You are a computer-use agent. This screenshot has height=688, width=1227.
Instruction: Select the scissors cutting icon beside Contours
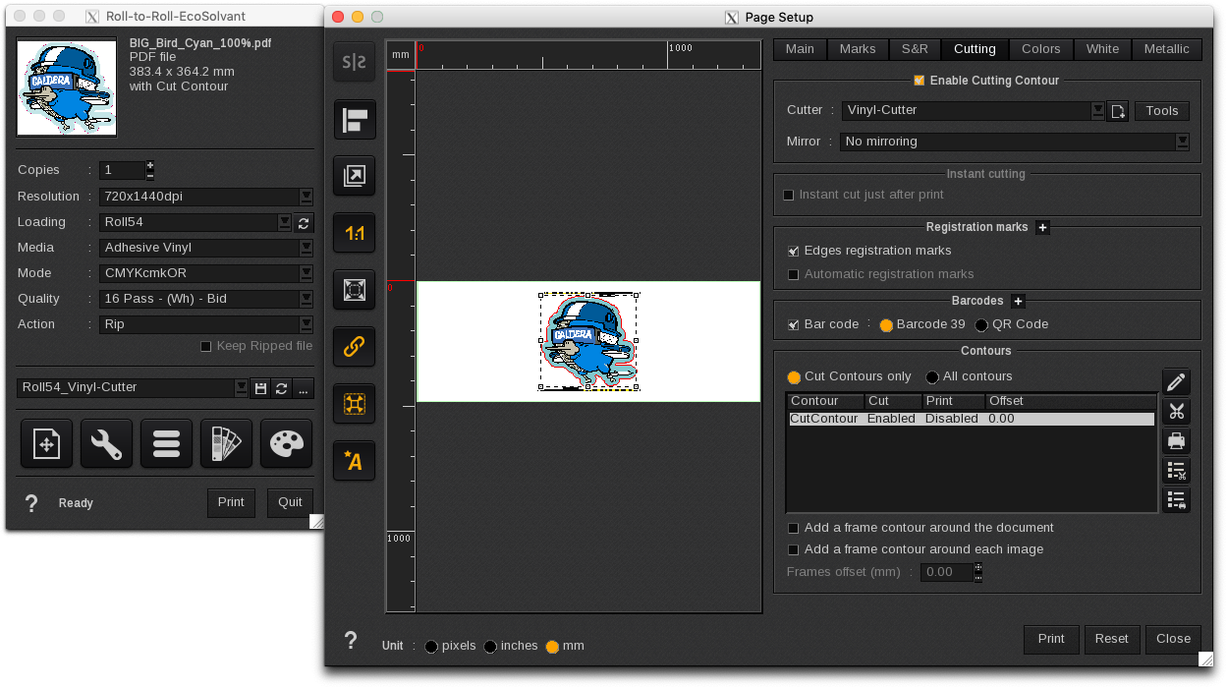(x=1176, y=411)
